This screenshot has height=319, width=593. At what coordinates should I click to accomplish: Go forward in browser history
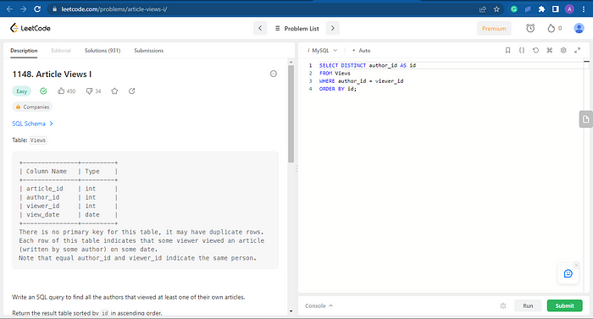pyautogui.click(x=24, y=9)
